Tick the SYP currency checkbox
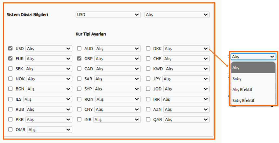Screen dimensions: 279x143 pyautogui.click(x=79, y=89)
